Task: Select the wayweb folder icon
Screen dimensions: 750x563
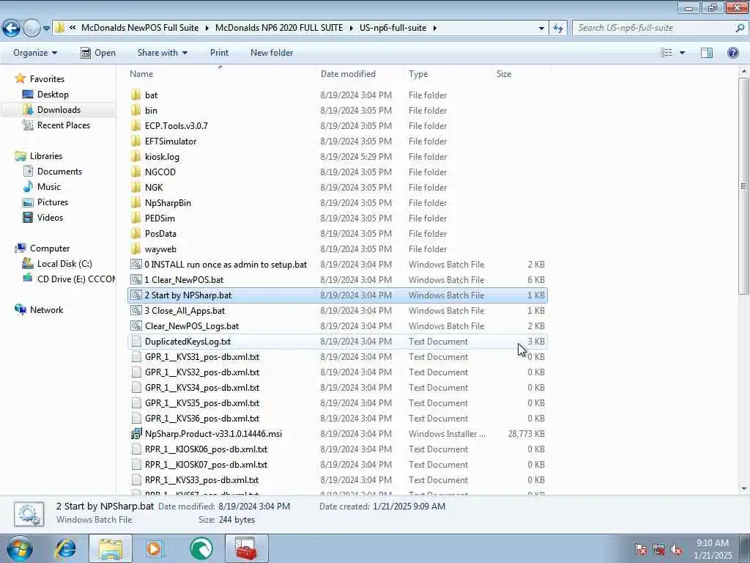Action: click(135, 249)
